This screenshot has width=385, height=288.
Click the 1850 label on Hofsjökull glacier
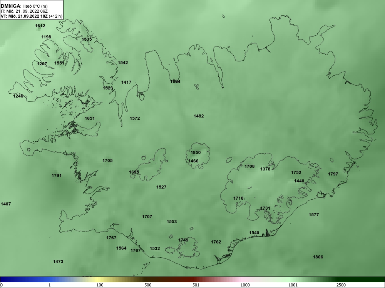click(196, 152)
